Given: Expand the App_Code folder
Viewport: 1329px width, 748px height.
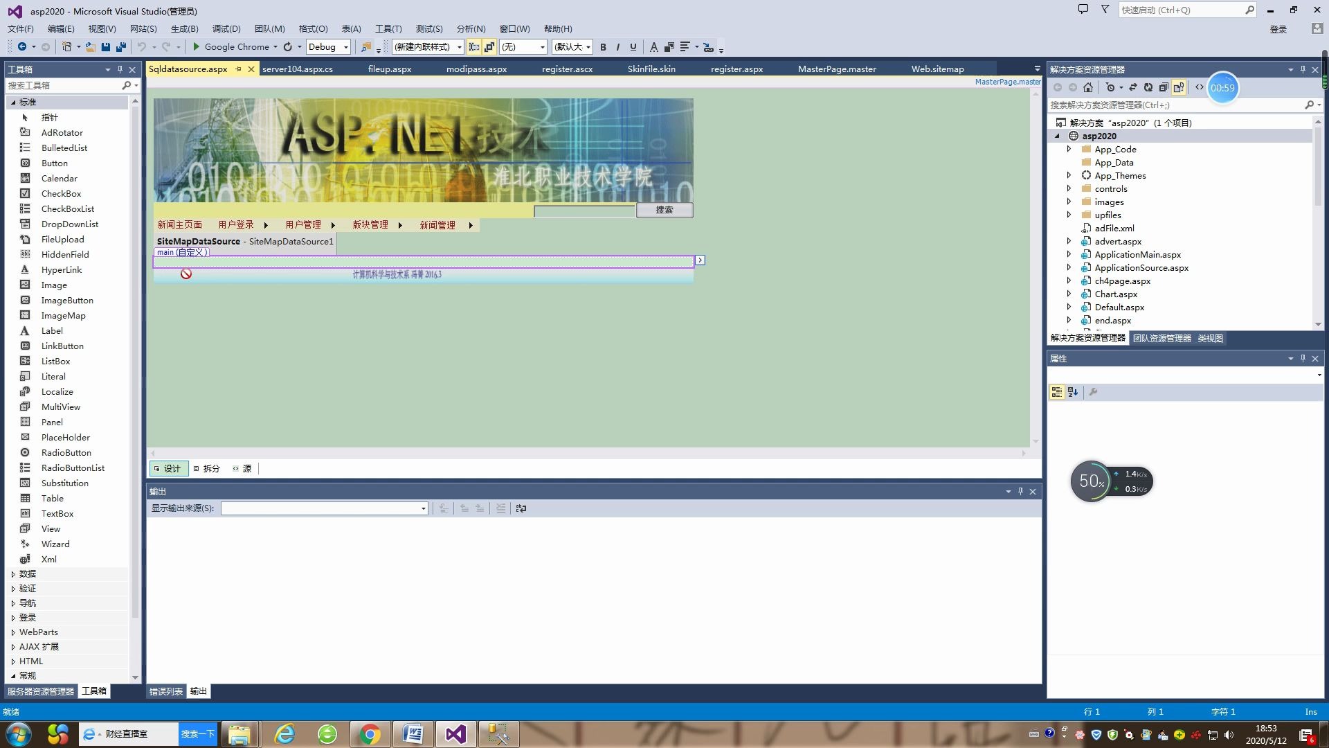Looking at the screenshot, I should pyautogui.click(x=1068, y=149).
